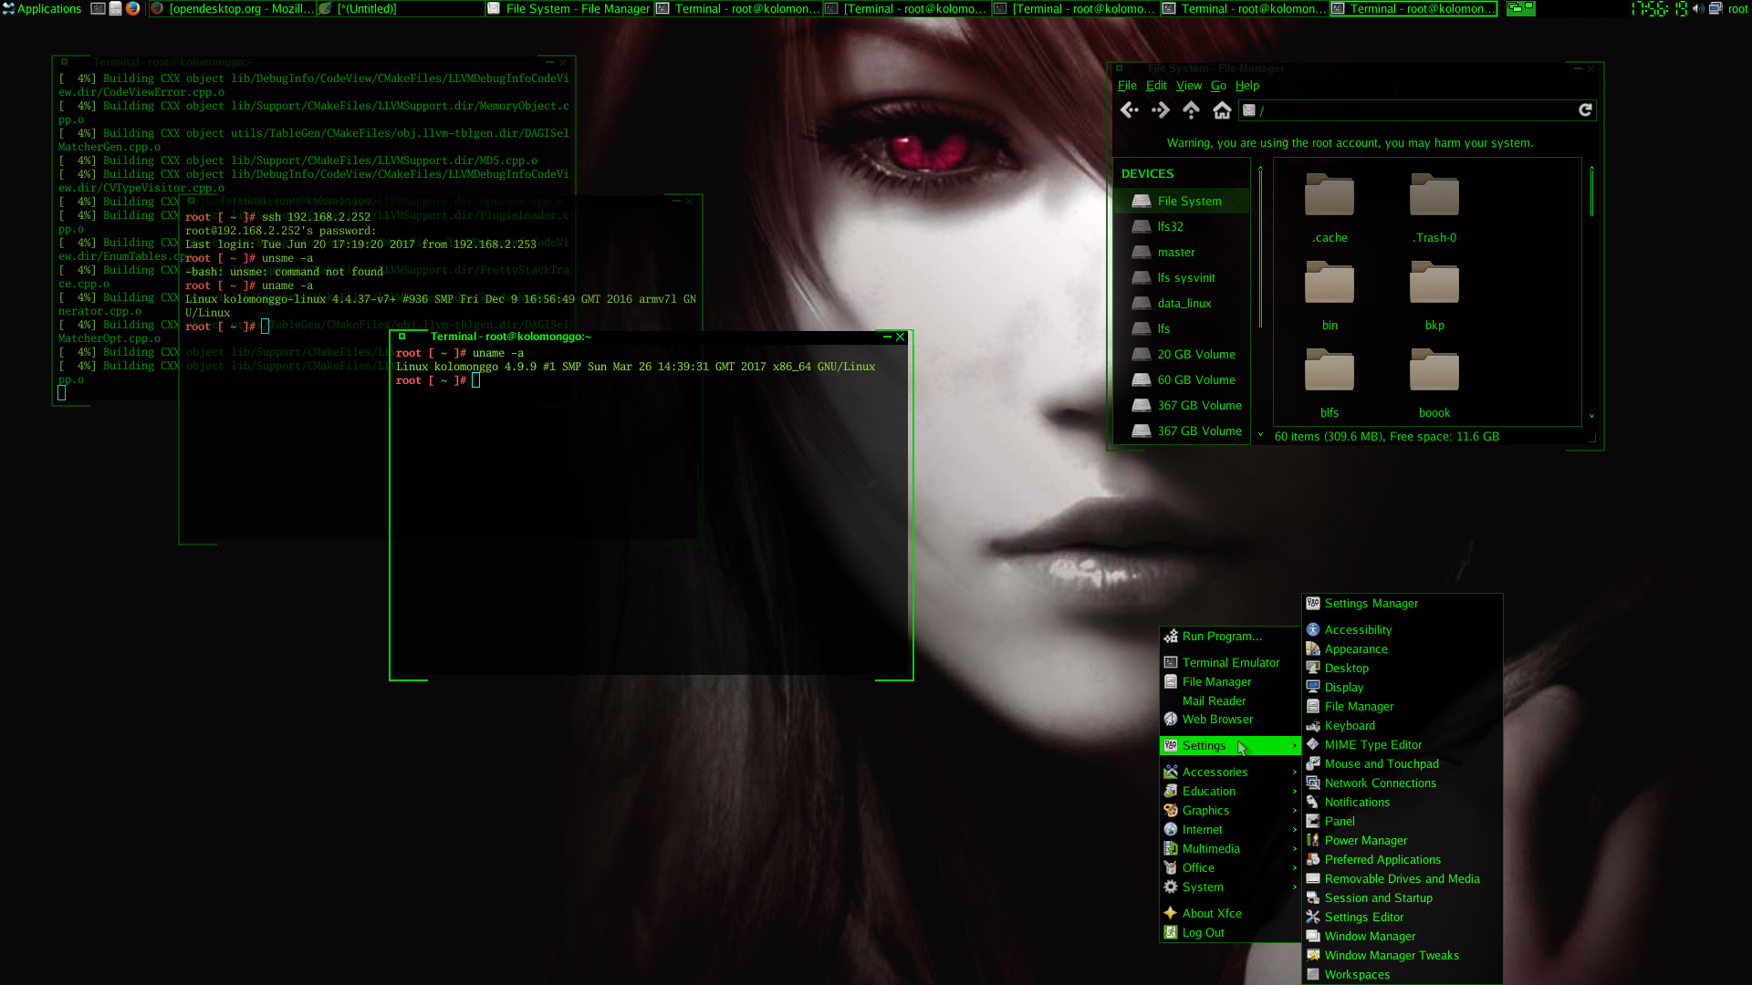Screen dimensions: 1752x985
Task: Click the Terminal Emulator menu item
Action: pos(1230,661)
